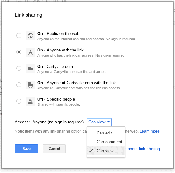Open the Can view access dropdown

point(99,122)
